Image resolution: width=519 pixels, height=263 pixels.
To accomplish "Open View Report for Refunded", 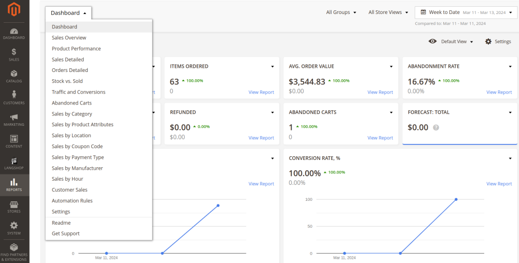I will 261,138.
